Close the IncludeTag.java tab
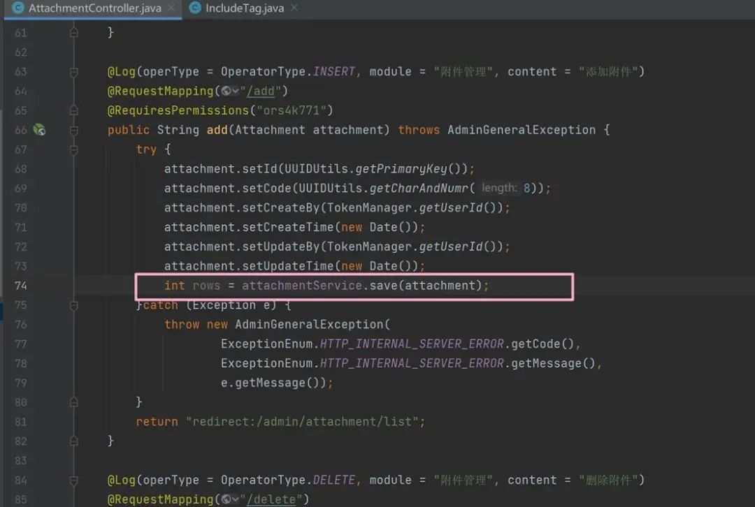Image resolution: width=755 pixels, height=507 pixels. click(294, 9)
